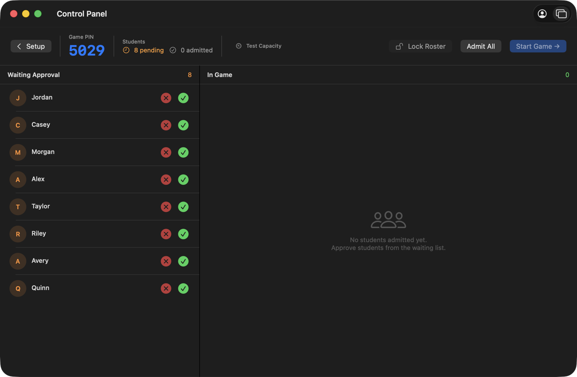This screenshot has height=377, width=577.
Task: Approve Quinn with the green check icon
Action: 183,288
